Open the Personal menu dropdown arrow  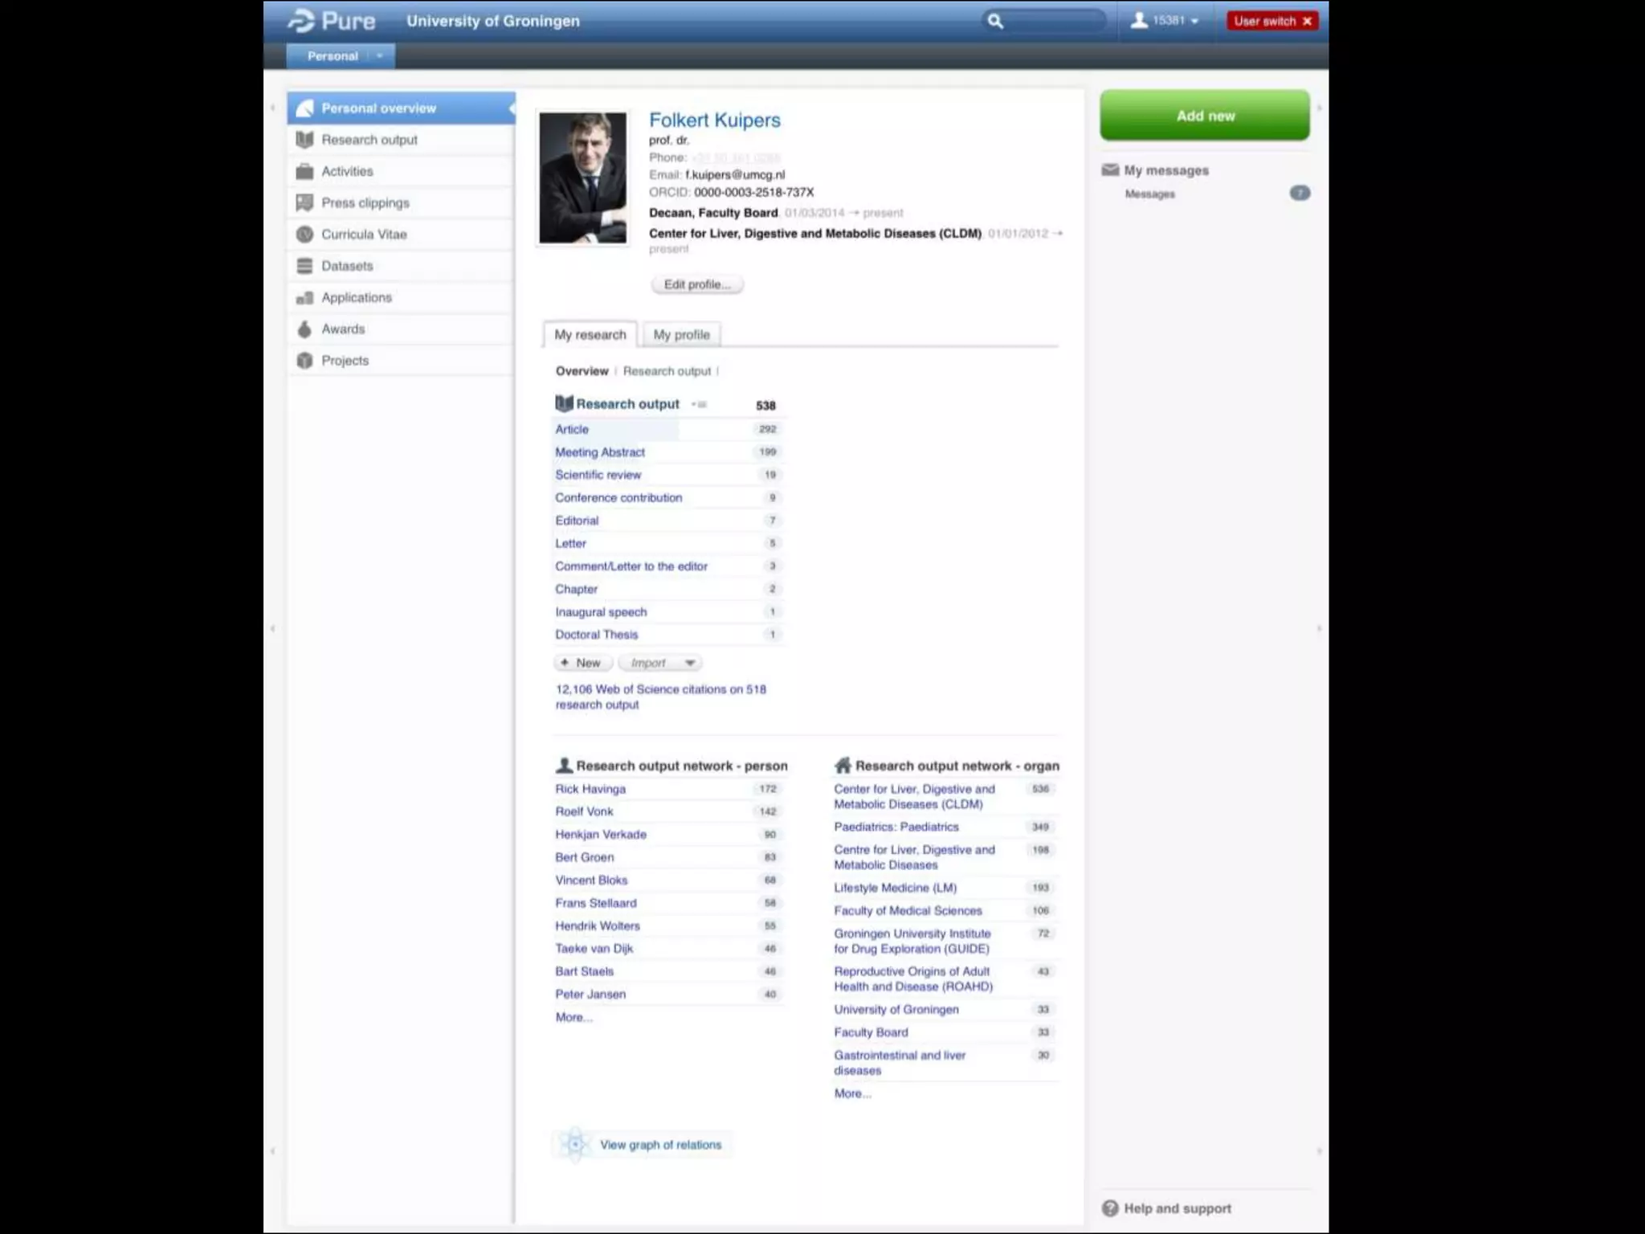[379, 56]
